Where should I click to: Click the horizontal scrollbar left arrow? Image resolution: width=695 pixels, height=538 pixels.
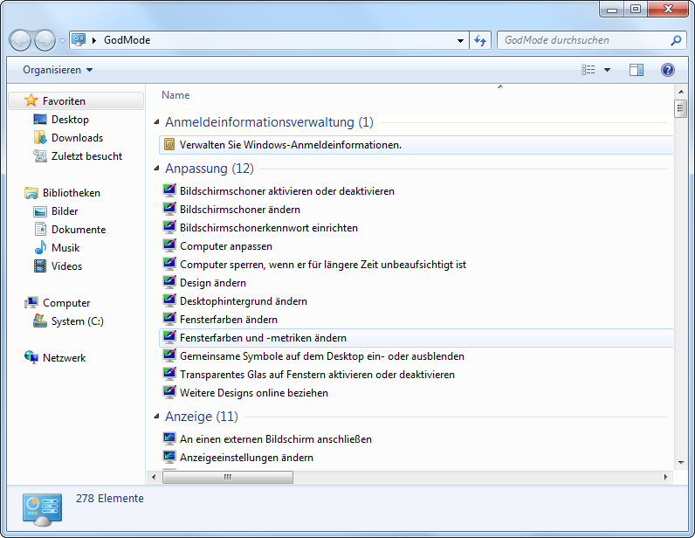pyautogui.click(x=154, y=477)
